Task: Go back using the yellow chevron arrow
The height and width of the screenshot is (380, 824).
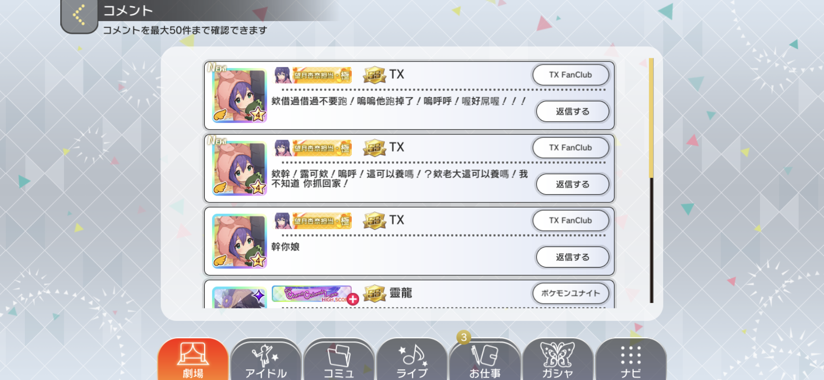Action: point(79,15)
